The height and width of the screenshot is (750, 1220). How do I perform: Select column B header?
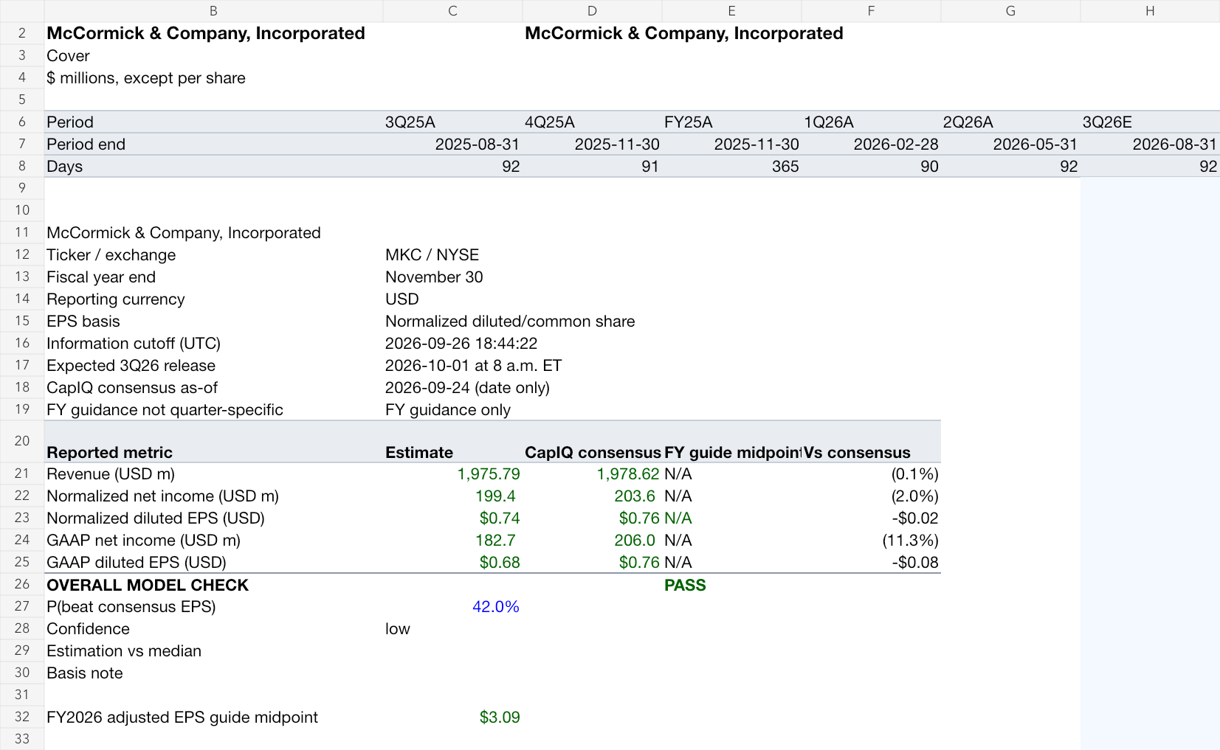click(x=213, y=10)
